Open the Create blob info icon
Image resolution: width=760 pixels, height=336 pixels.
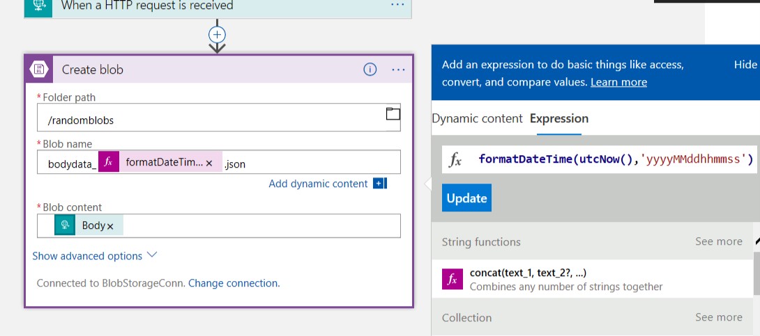point(370,70)
